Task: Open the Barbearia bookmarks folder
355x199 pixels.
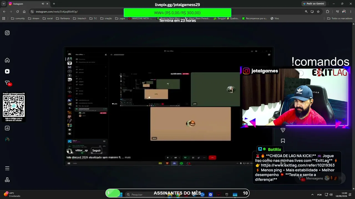Action: [x=63, y=19]
